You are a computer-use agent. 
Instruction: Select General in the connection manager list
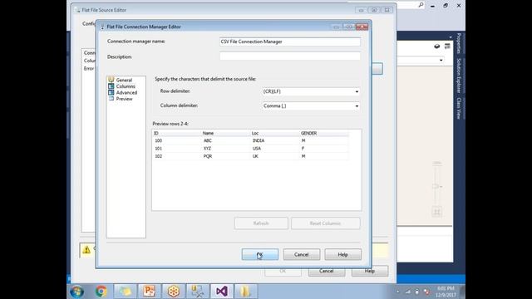(x=124, y=80)
